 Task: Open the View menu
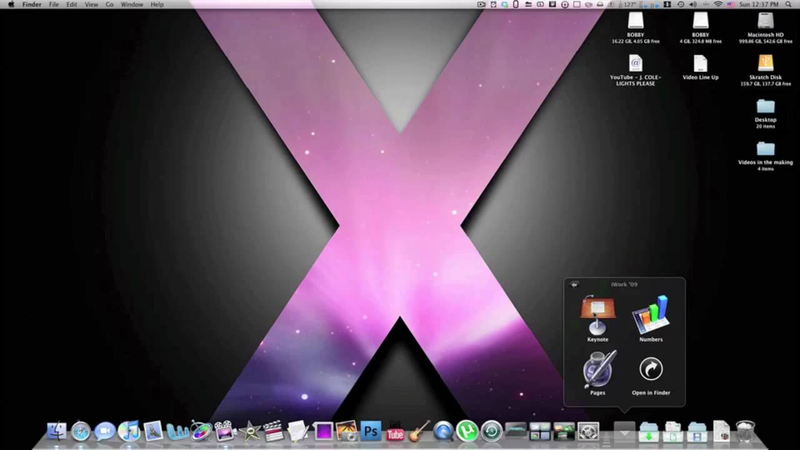click(x=91, y=4)
